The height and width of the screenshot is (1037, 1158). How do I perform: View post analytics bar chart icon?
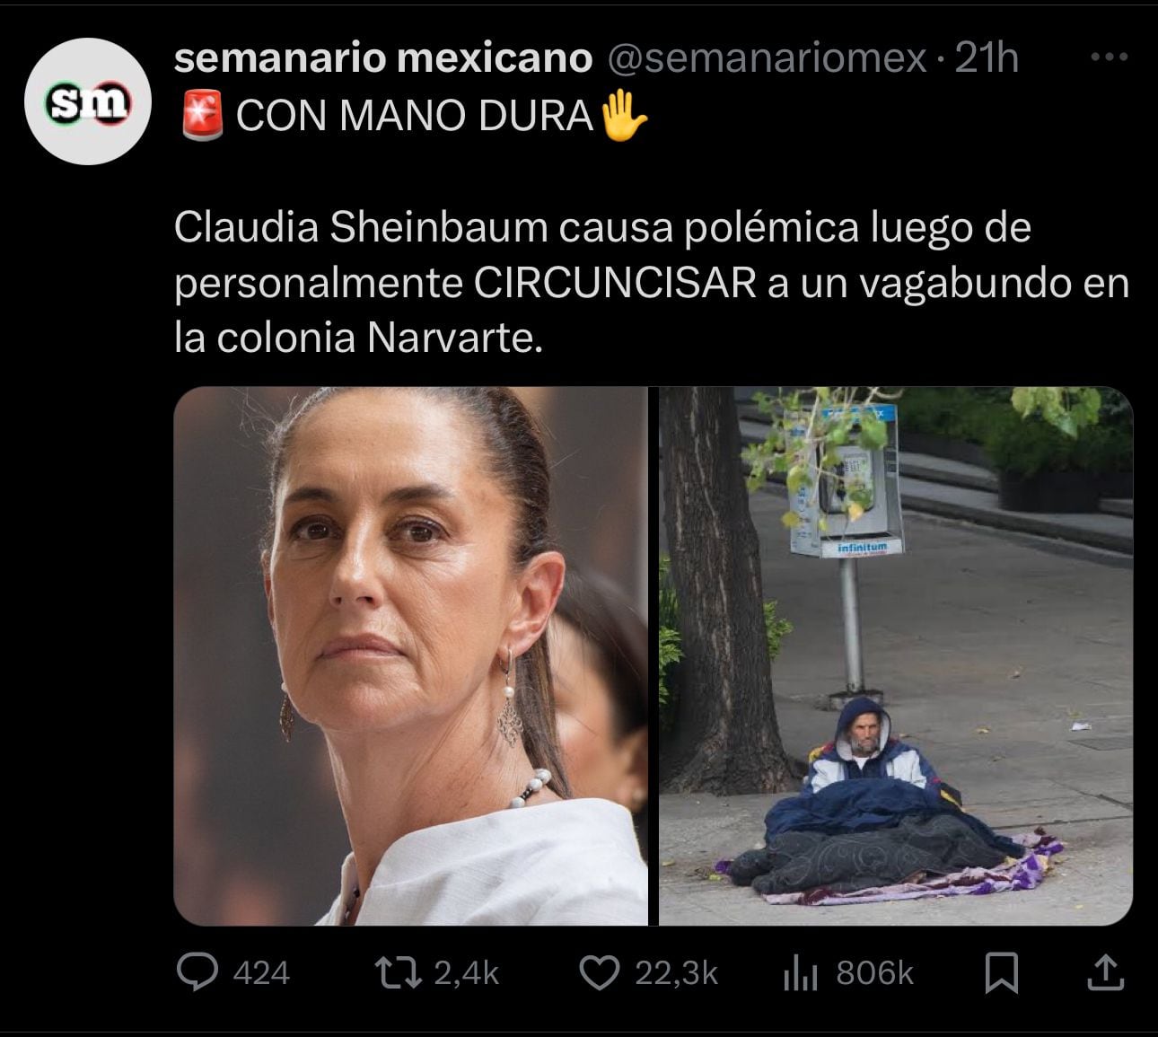800,973
